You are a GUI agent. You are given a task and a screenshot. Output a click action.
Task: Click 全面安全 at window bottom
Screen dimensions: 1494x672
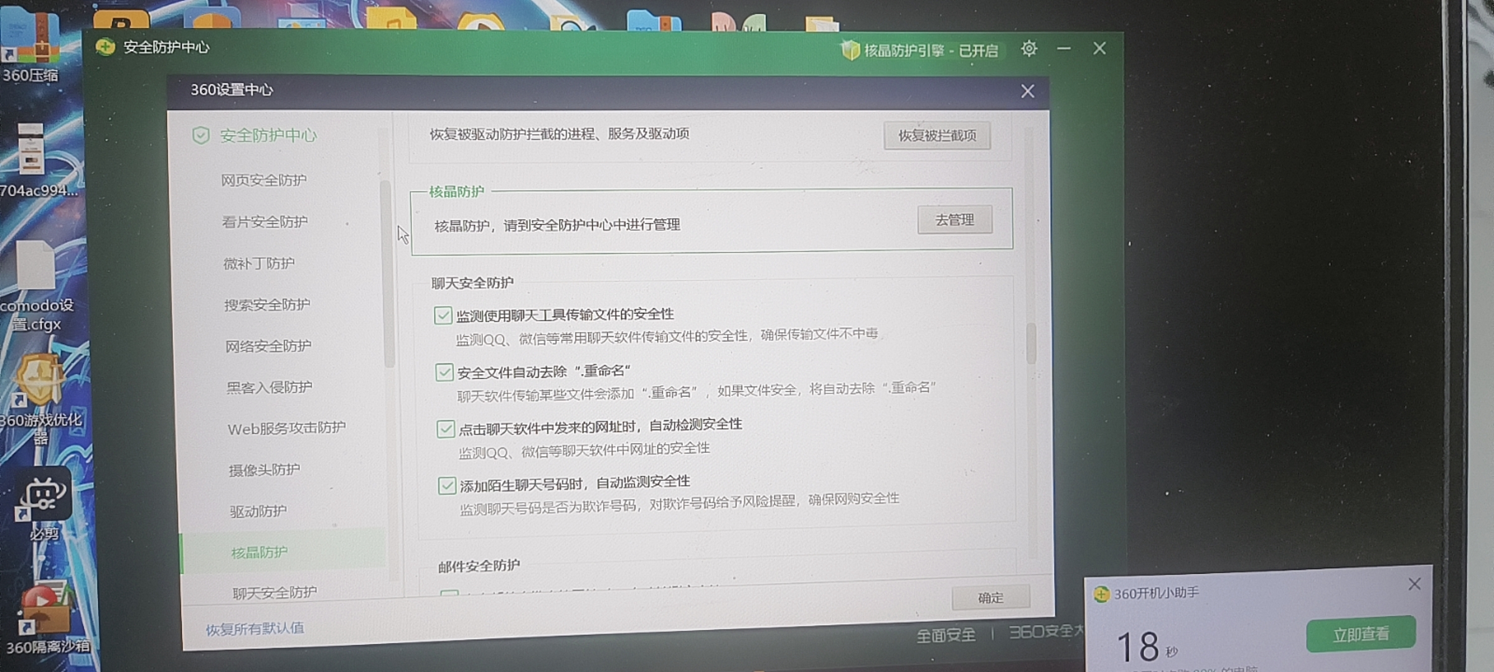[946, 635]
